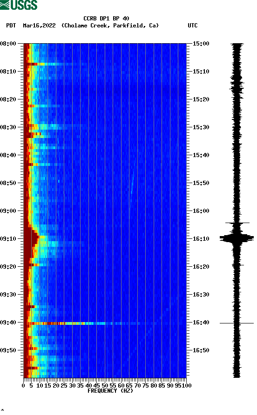Viewport: 257px width, 415px height.
Task: Click the 'UTC' timezone label
Action: pyautogui.click(x=193, y=26)
